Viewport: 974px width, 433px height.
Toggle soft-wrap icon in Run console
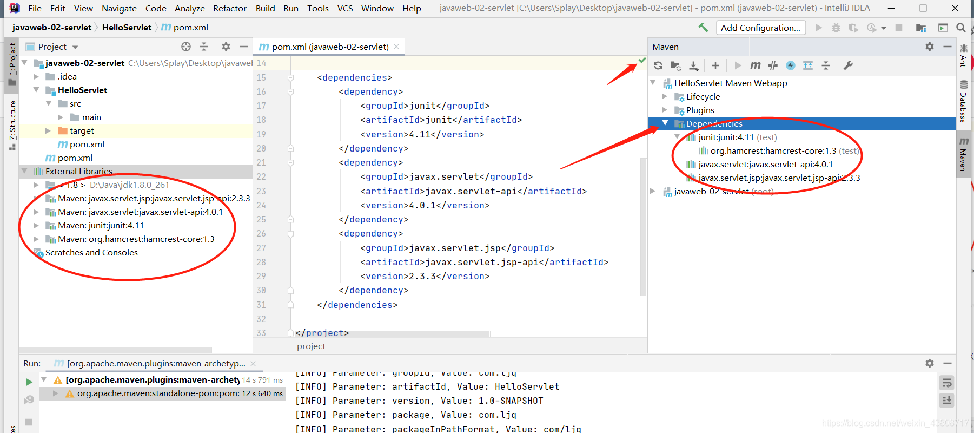pyautogui.click(x=947, y=383)
